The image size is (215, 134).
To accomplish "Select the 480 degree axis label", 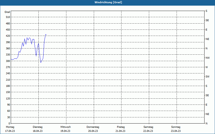I will pos(8,24).
